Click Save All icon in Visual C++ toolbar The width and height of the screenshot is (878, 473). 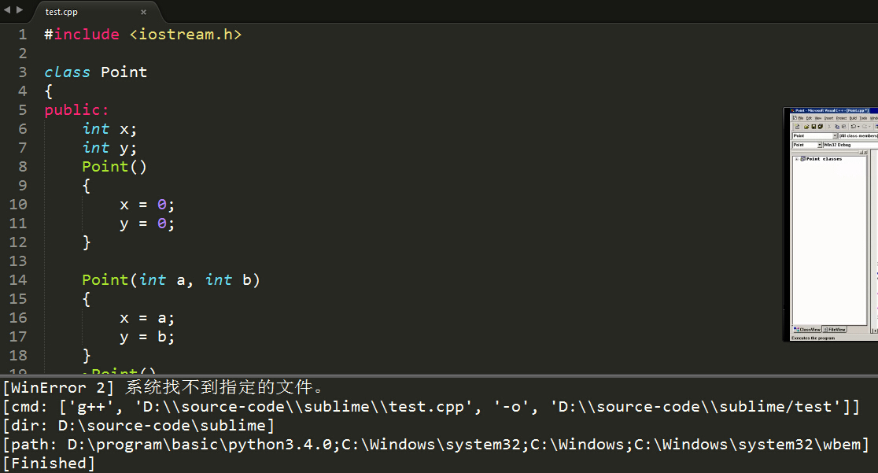[821, 127]
